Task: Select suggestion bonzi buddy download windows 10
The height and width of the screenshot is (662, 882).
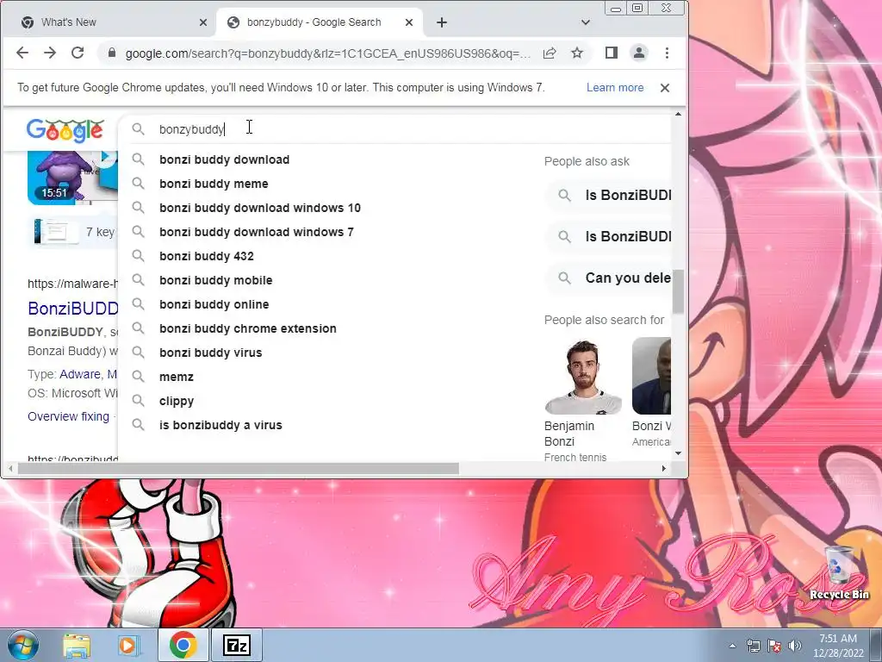Action: [x=260, y=208]
